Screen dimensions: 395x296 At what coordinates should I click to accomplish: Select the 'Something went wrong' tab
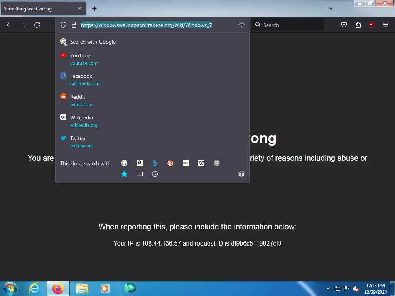click(x=43, y=8)
